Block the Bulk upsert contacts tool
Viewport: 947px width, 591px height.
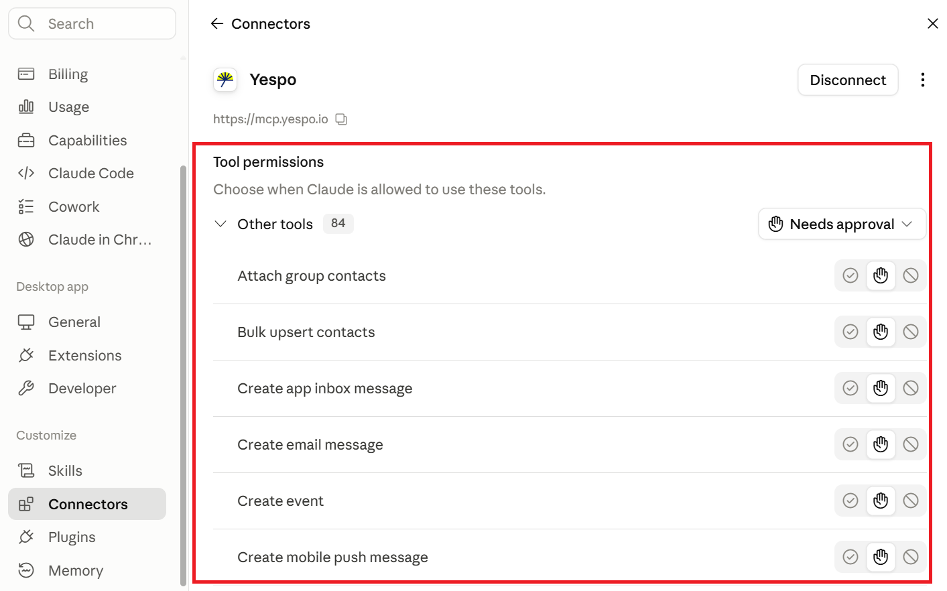click(x=911, y=332)
